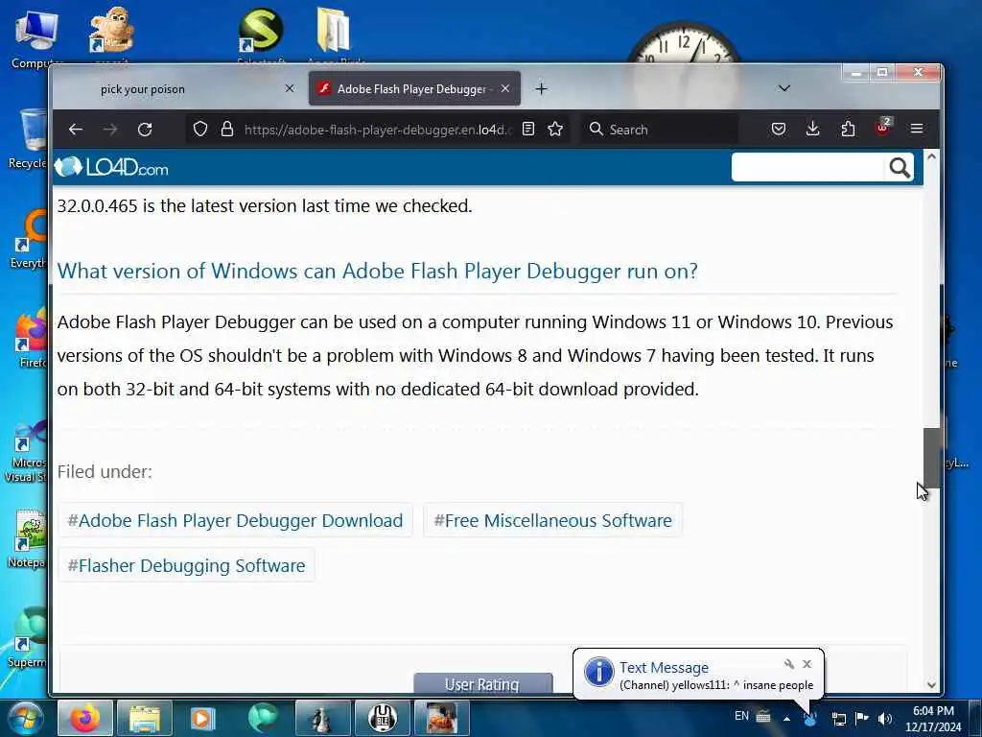Open Pocket save icon

(779, 130)
